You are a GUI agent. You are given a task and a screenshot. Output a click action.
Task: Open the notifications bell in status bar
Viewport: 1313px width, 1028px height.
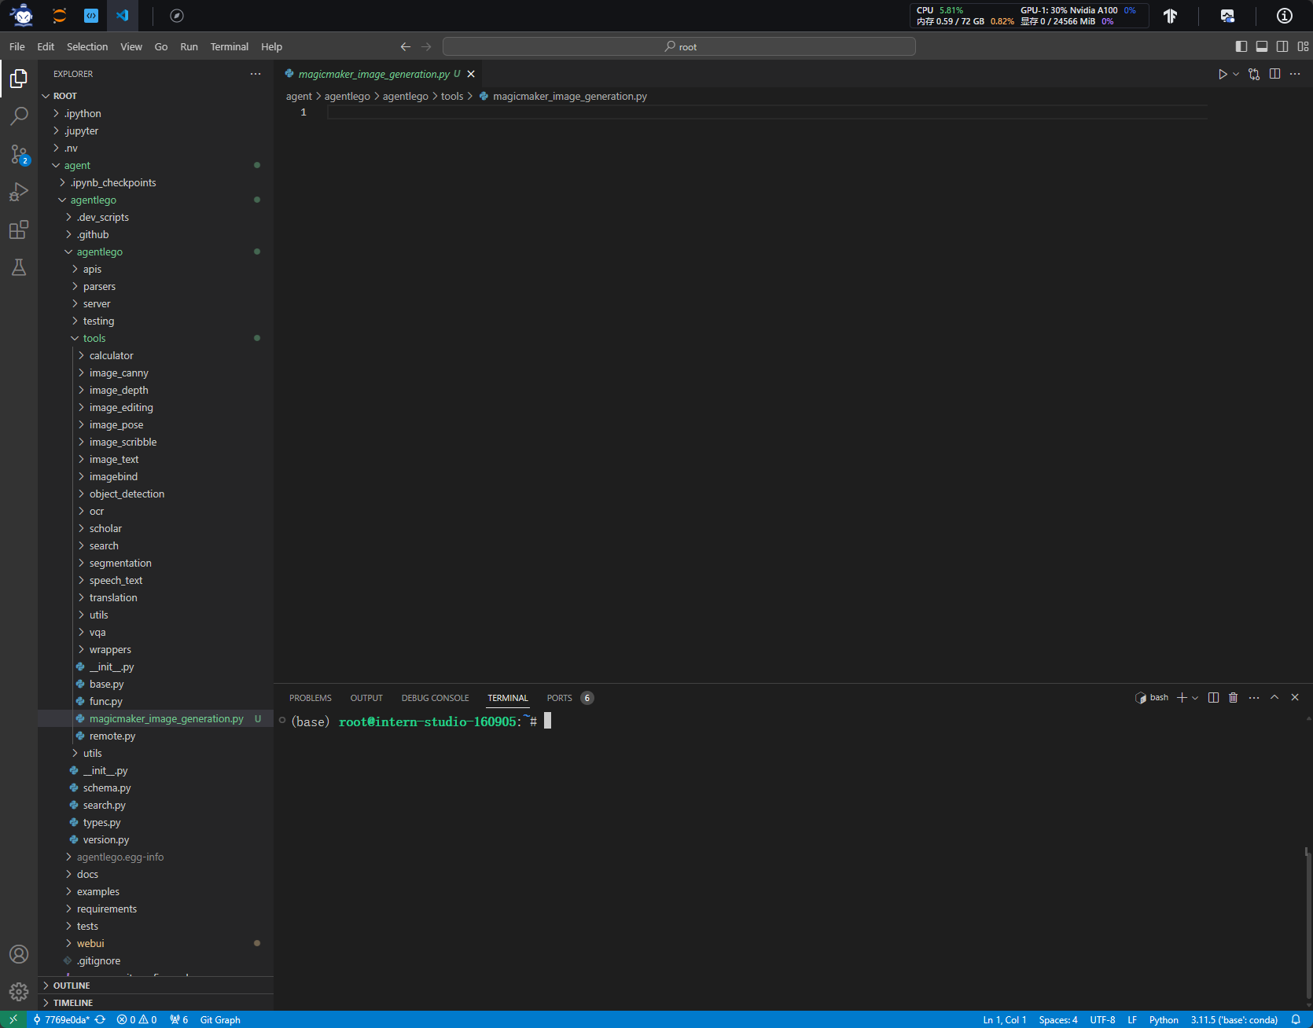(x=1296, y=1020)
